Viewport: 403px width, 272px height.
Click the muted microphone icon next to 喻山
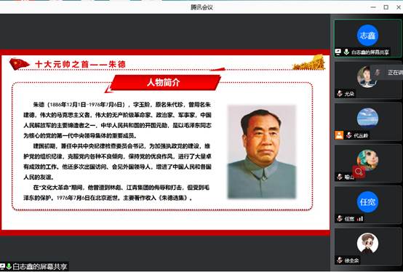(340, 177)
